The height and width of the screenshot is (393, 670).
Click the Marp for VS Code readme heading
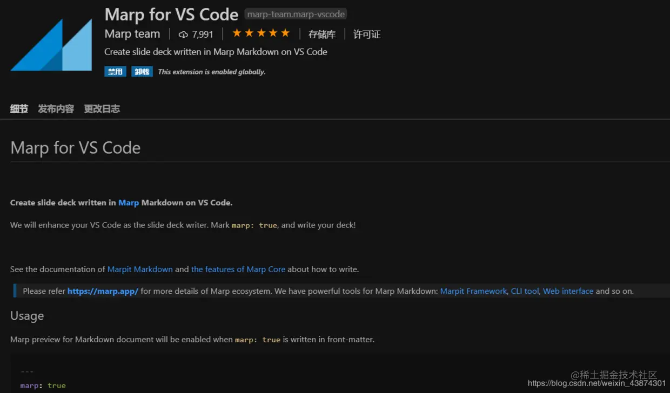[75, 148]
